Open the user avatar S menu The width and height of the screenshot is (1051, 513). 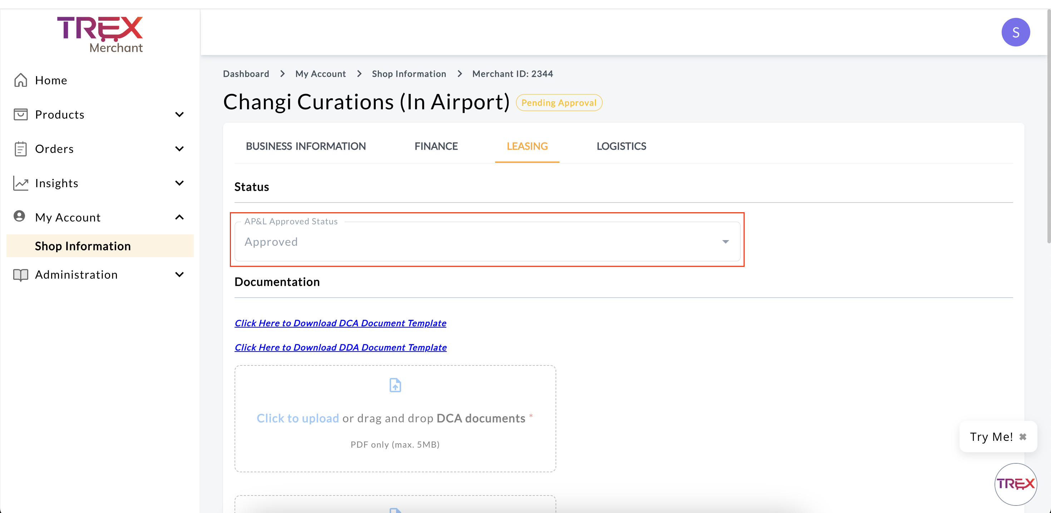1015,32
